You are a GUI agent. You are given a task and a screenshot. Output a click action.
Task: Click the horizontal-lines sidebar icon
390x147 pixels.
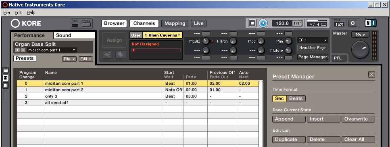tap(6, 70)
